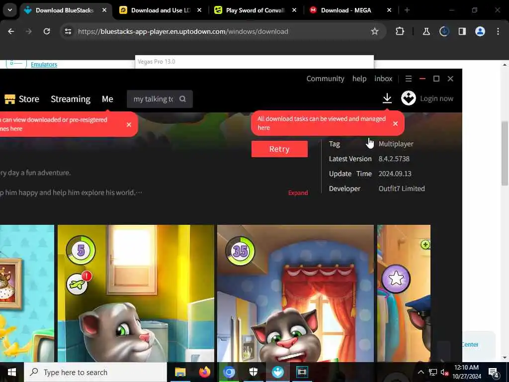The height and width of the screenshot is (382, 509).
Task: Open the Community menu
Action: [x=325, y=79]
